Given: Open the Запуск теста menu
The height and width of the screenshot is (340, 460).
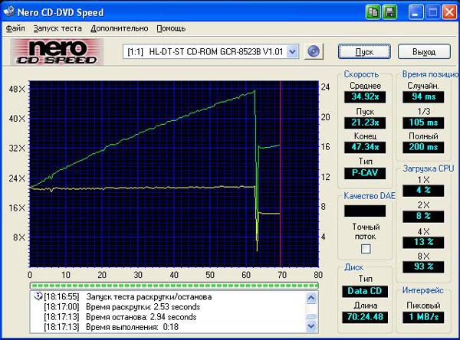Looking at the screenshot, I should coord(58,28).
